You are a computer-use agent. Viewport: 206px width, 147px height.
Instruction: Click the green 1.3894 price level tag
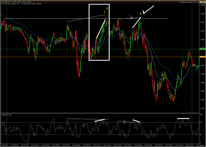[202, 49]
